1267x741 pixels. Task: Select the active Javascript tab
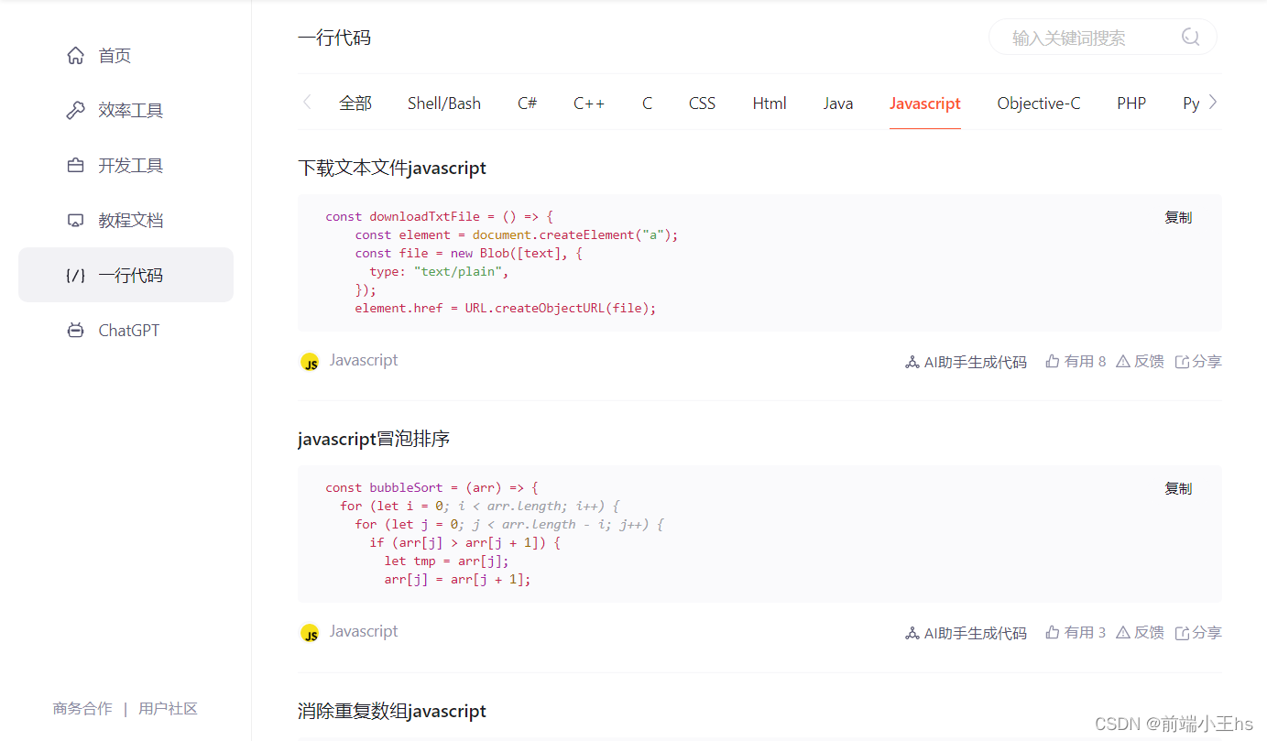click(x=925, y=104)
